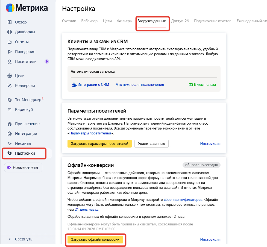The width and height of the screenshot is (267, 247).
Task: Go to Привлечение in the sidebar
Action: click(x=27, y=124)
